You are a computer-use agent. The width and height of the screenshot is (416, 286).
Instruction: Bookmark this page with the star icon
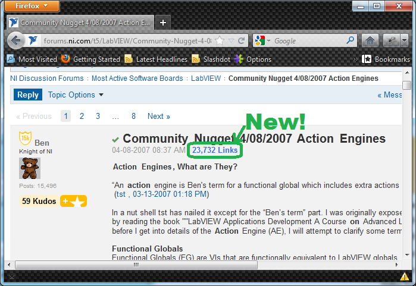coord(220,41)
